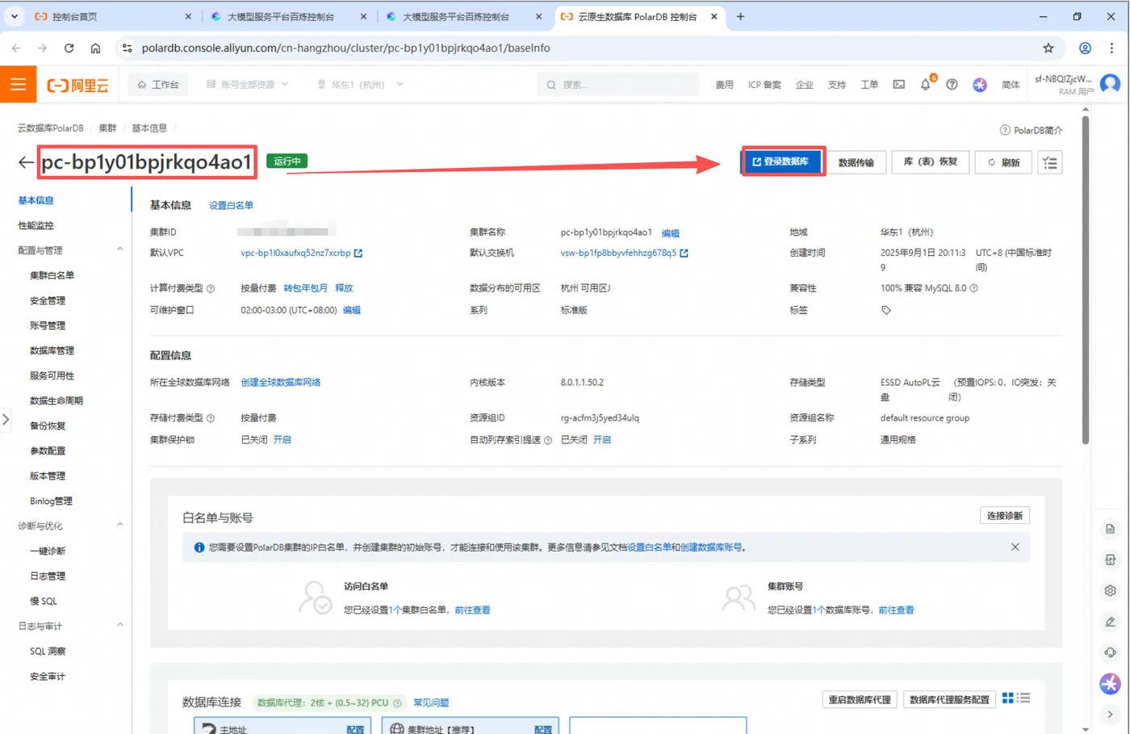Click the top search box
The image size is (1130, 734).
pos(618,84)
